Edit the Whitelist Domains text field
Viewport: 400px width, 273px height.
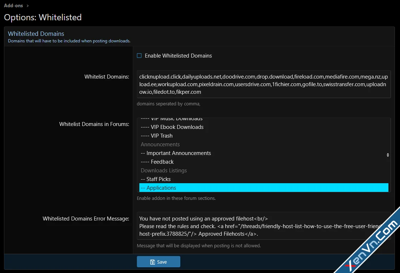264,84
